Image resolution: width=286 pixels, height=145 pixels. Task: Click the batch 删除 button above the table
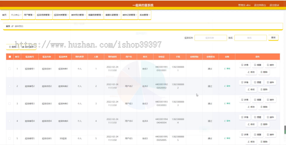pos(12,47)
